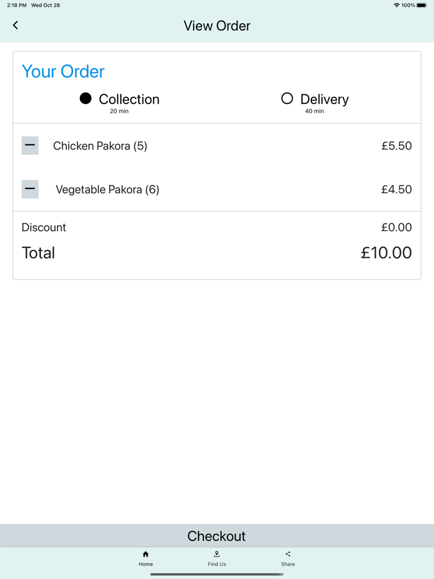Select the Collection radio button
The image size is (434, 579).
pyautogui.click(x=86, y=99)
